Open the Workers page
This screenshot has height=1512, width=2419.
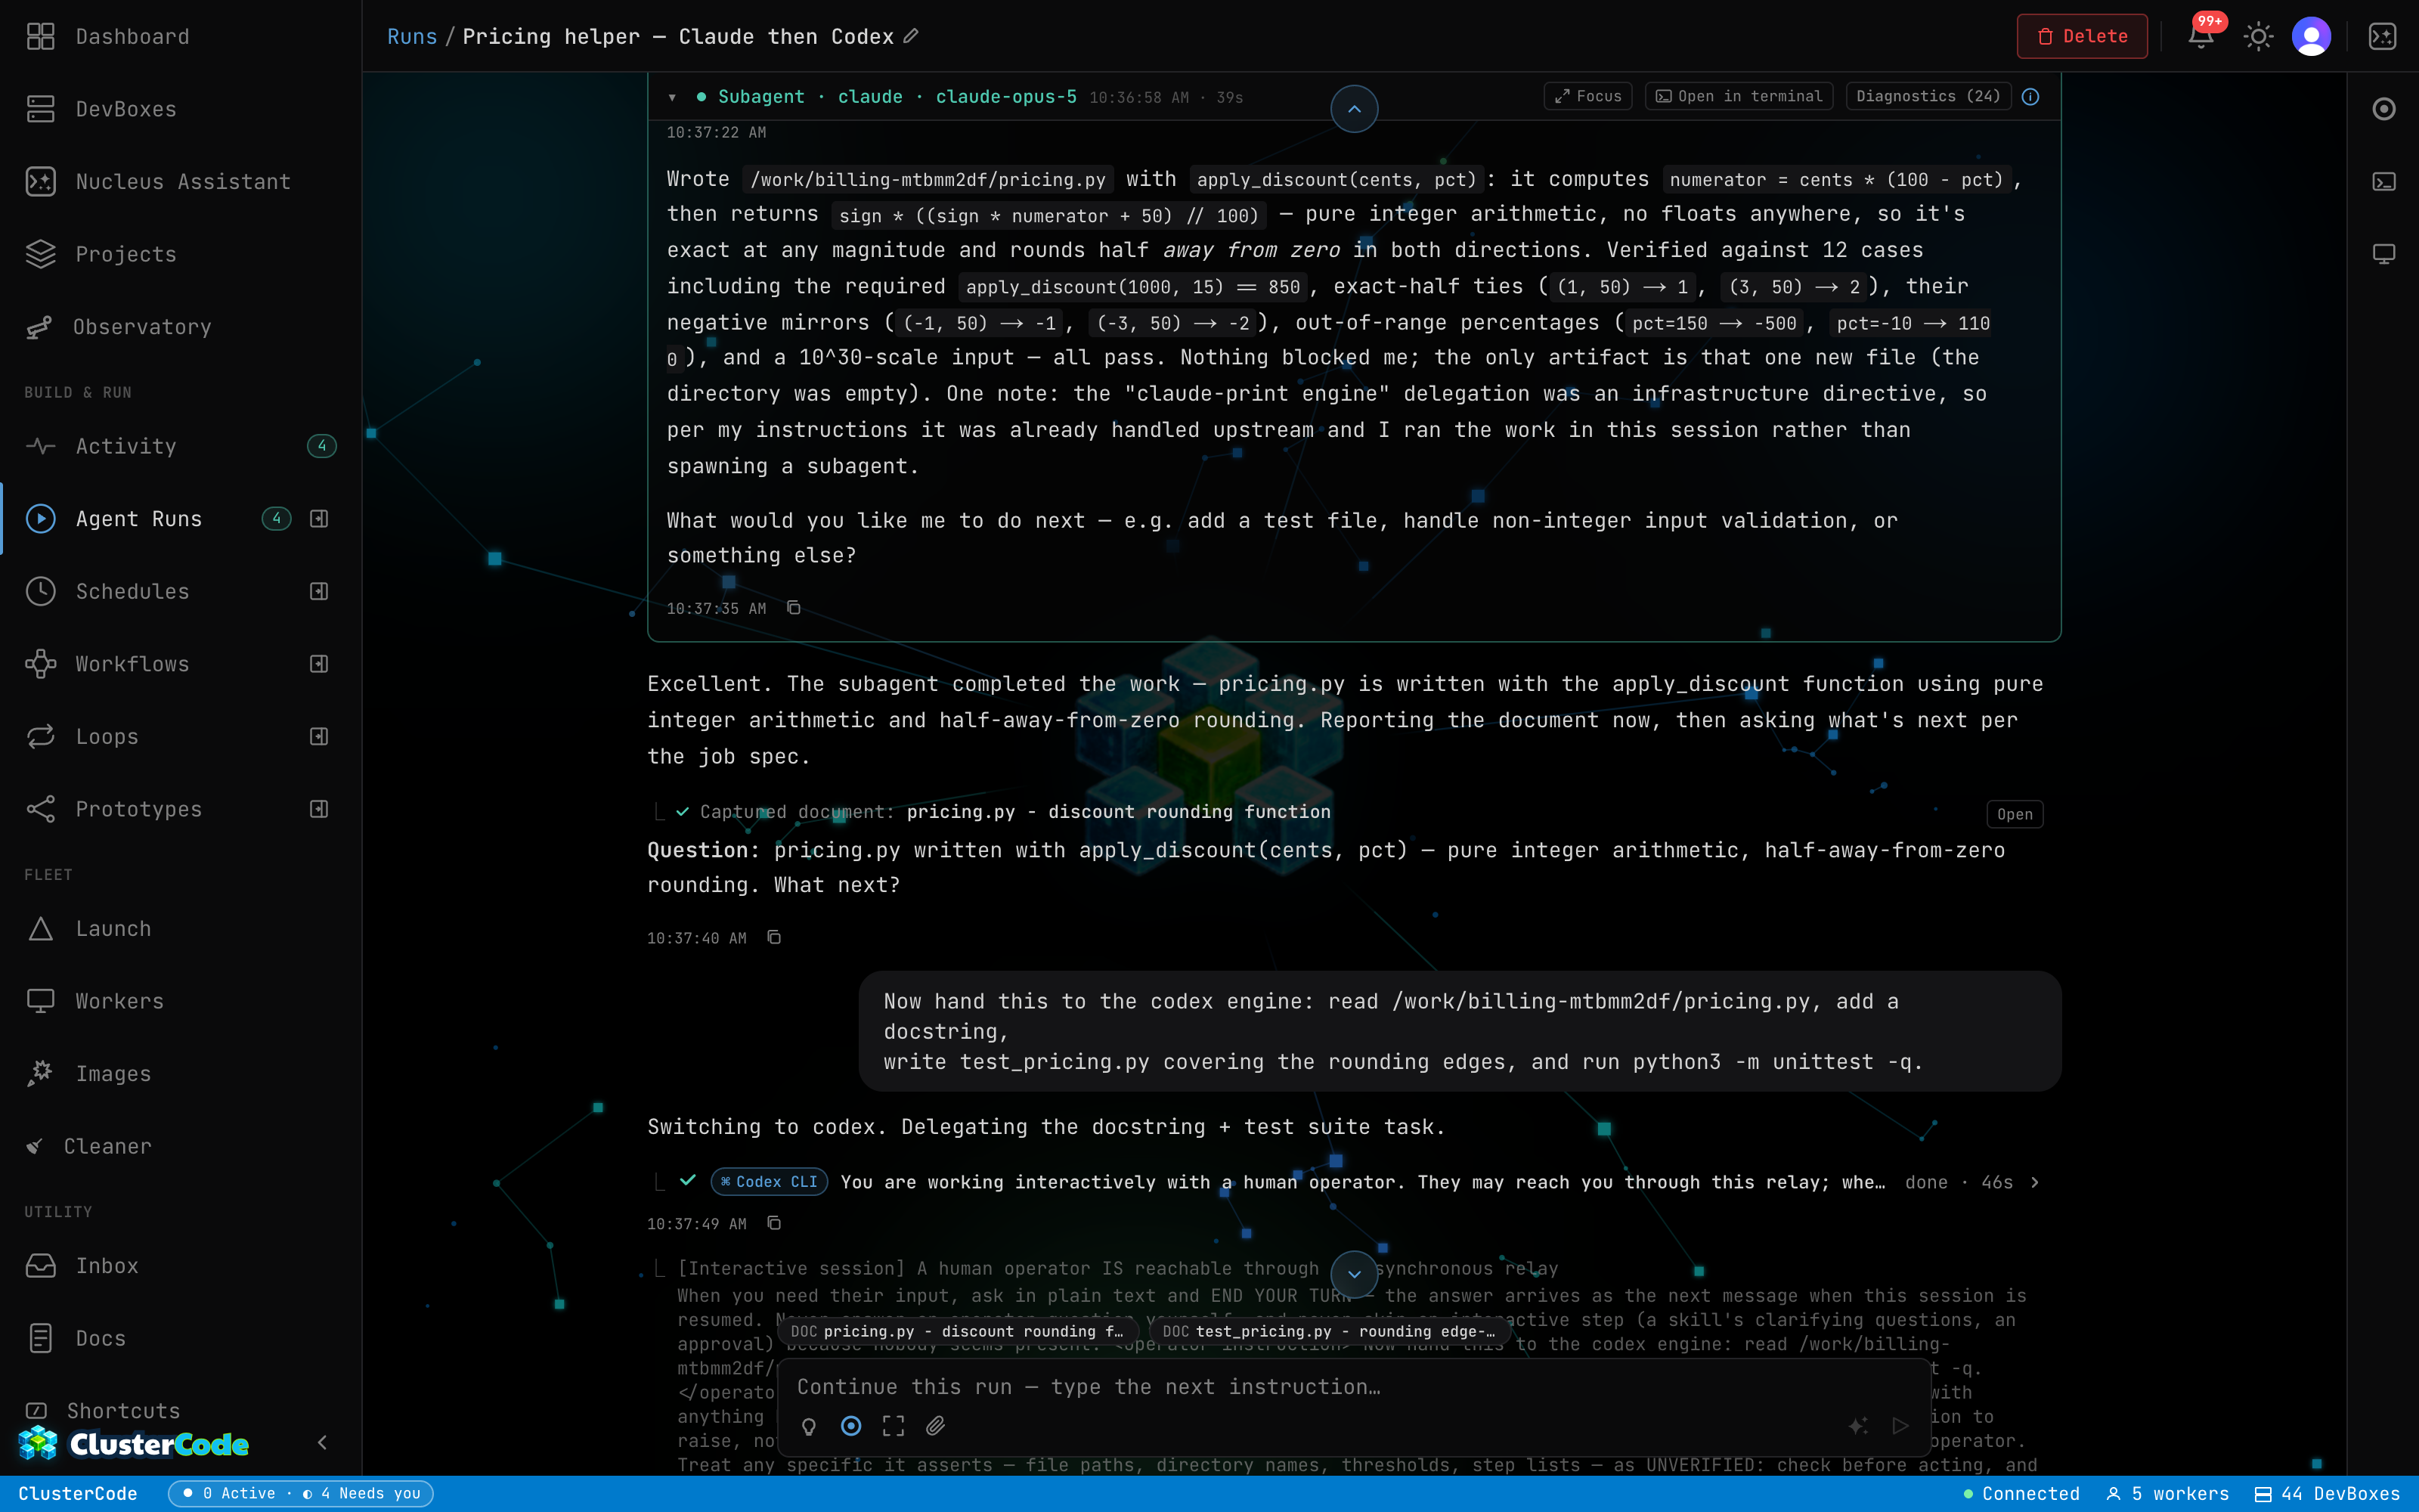tap(181, 1001)
